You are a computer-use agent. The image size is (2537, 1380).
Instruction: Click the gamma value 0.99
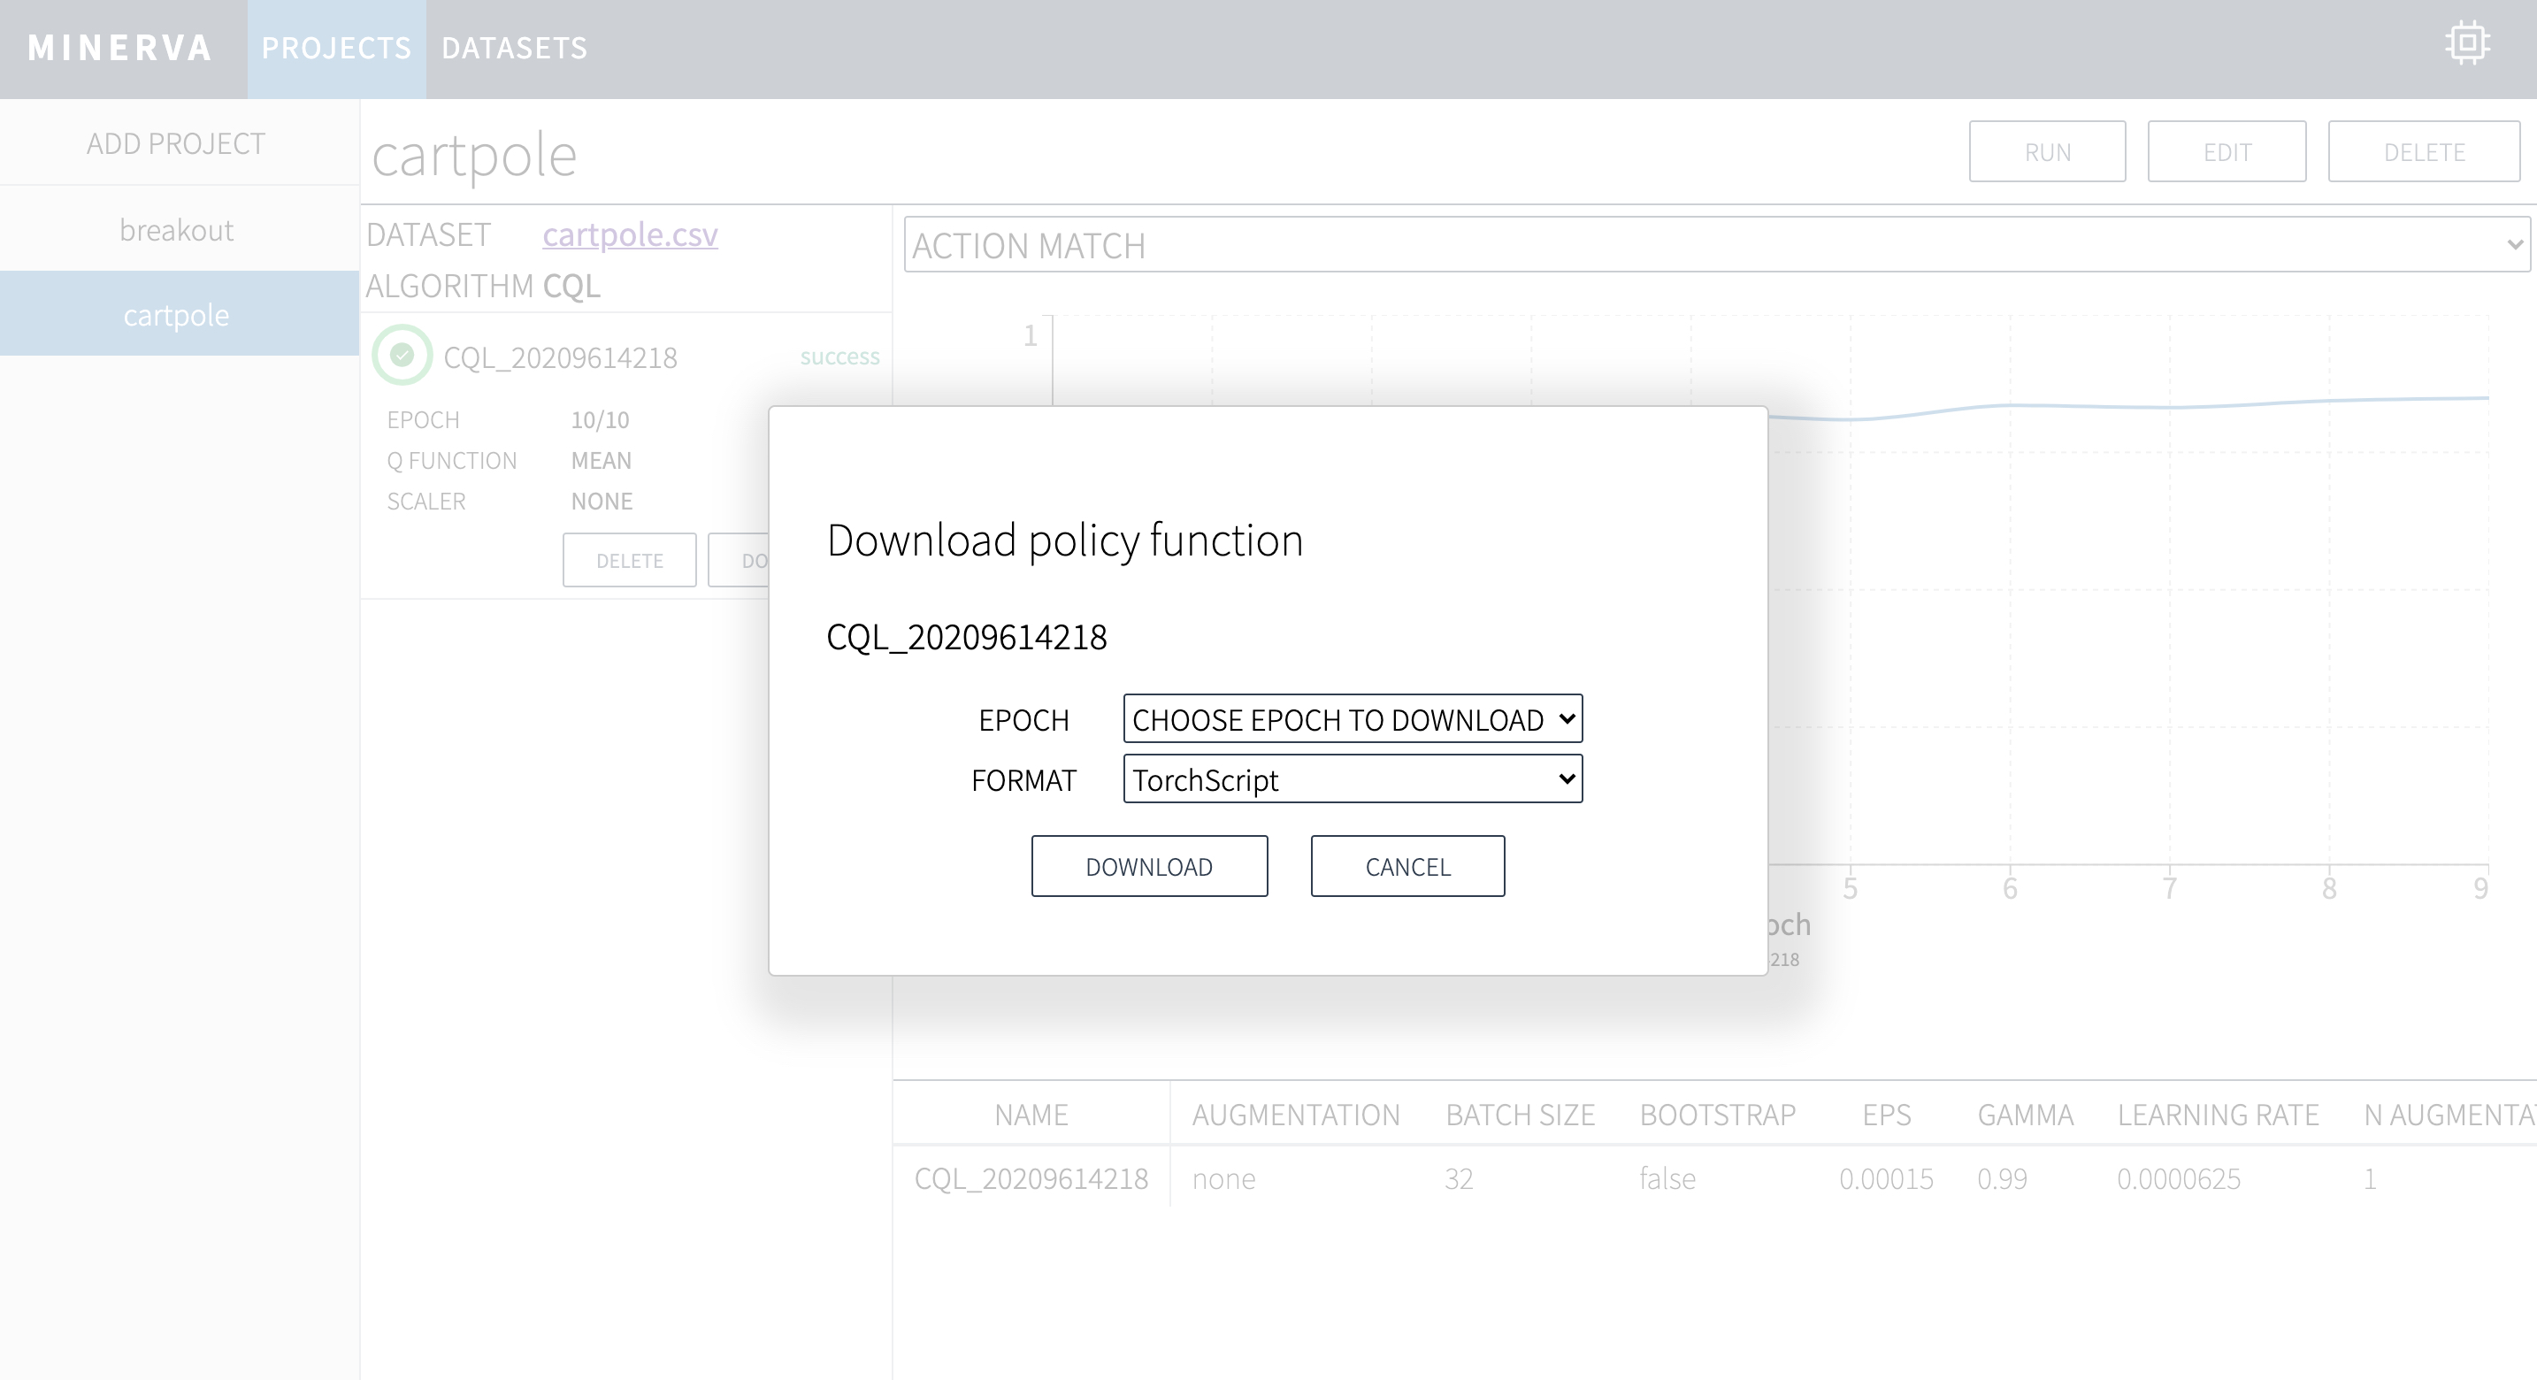point(2002,1178)
